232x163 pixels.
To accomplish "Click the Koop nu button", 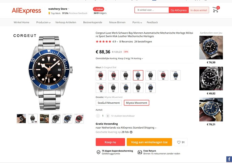I will tap(110, 142).
